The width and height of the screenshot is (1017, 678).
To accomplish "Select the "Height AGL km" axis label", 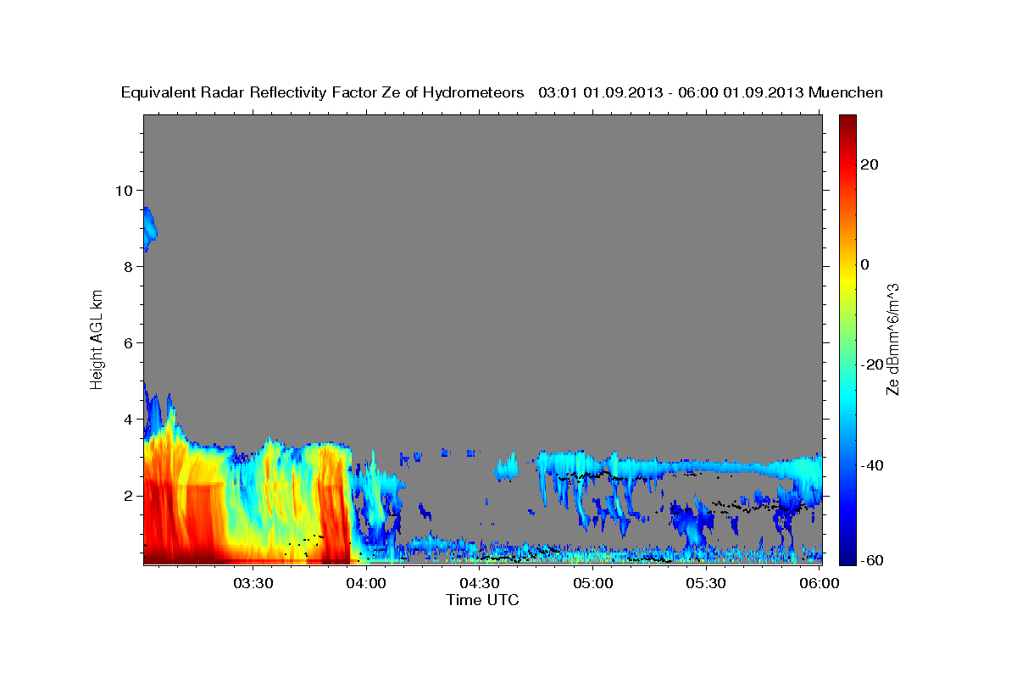I will pos(97,339).
